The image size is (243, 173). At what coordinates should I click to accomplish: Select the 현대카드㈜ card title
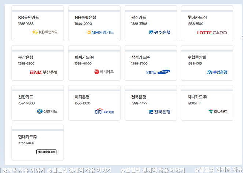pos(28,137)
